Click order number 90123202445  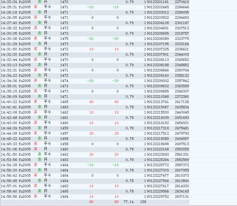[x=158, y=7]
